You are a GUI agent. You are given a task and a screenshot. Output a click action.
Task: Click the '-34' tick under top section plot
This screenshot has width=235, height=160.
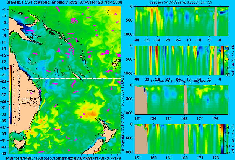click(x=157, y=40)
